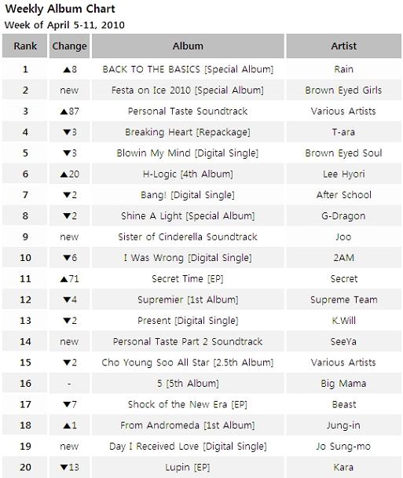This screenshot has height=478, width=403.
Task: Select Shock of the New Era EP
Action: coord(188,405)
